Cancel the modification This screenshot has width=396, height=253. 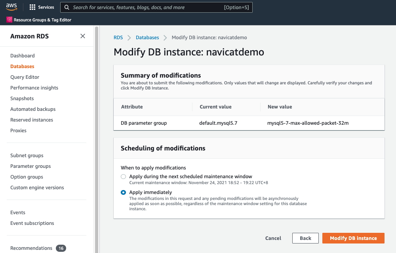(x=273, y=238)
